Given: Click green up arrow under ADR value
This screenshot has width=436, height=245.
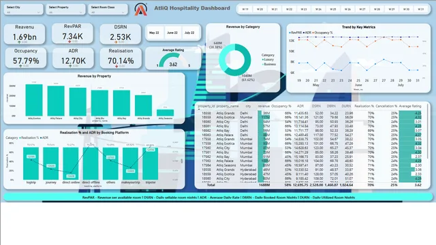Looking at the screenshot, I should coord(70,66).
